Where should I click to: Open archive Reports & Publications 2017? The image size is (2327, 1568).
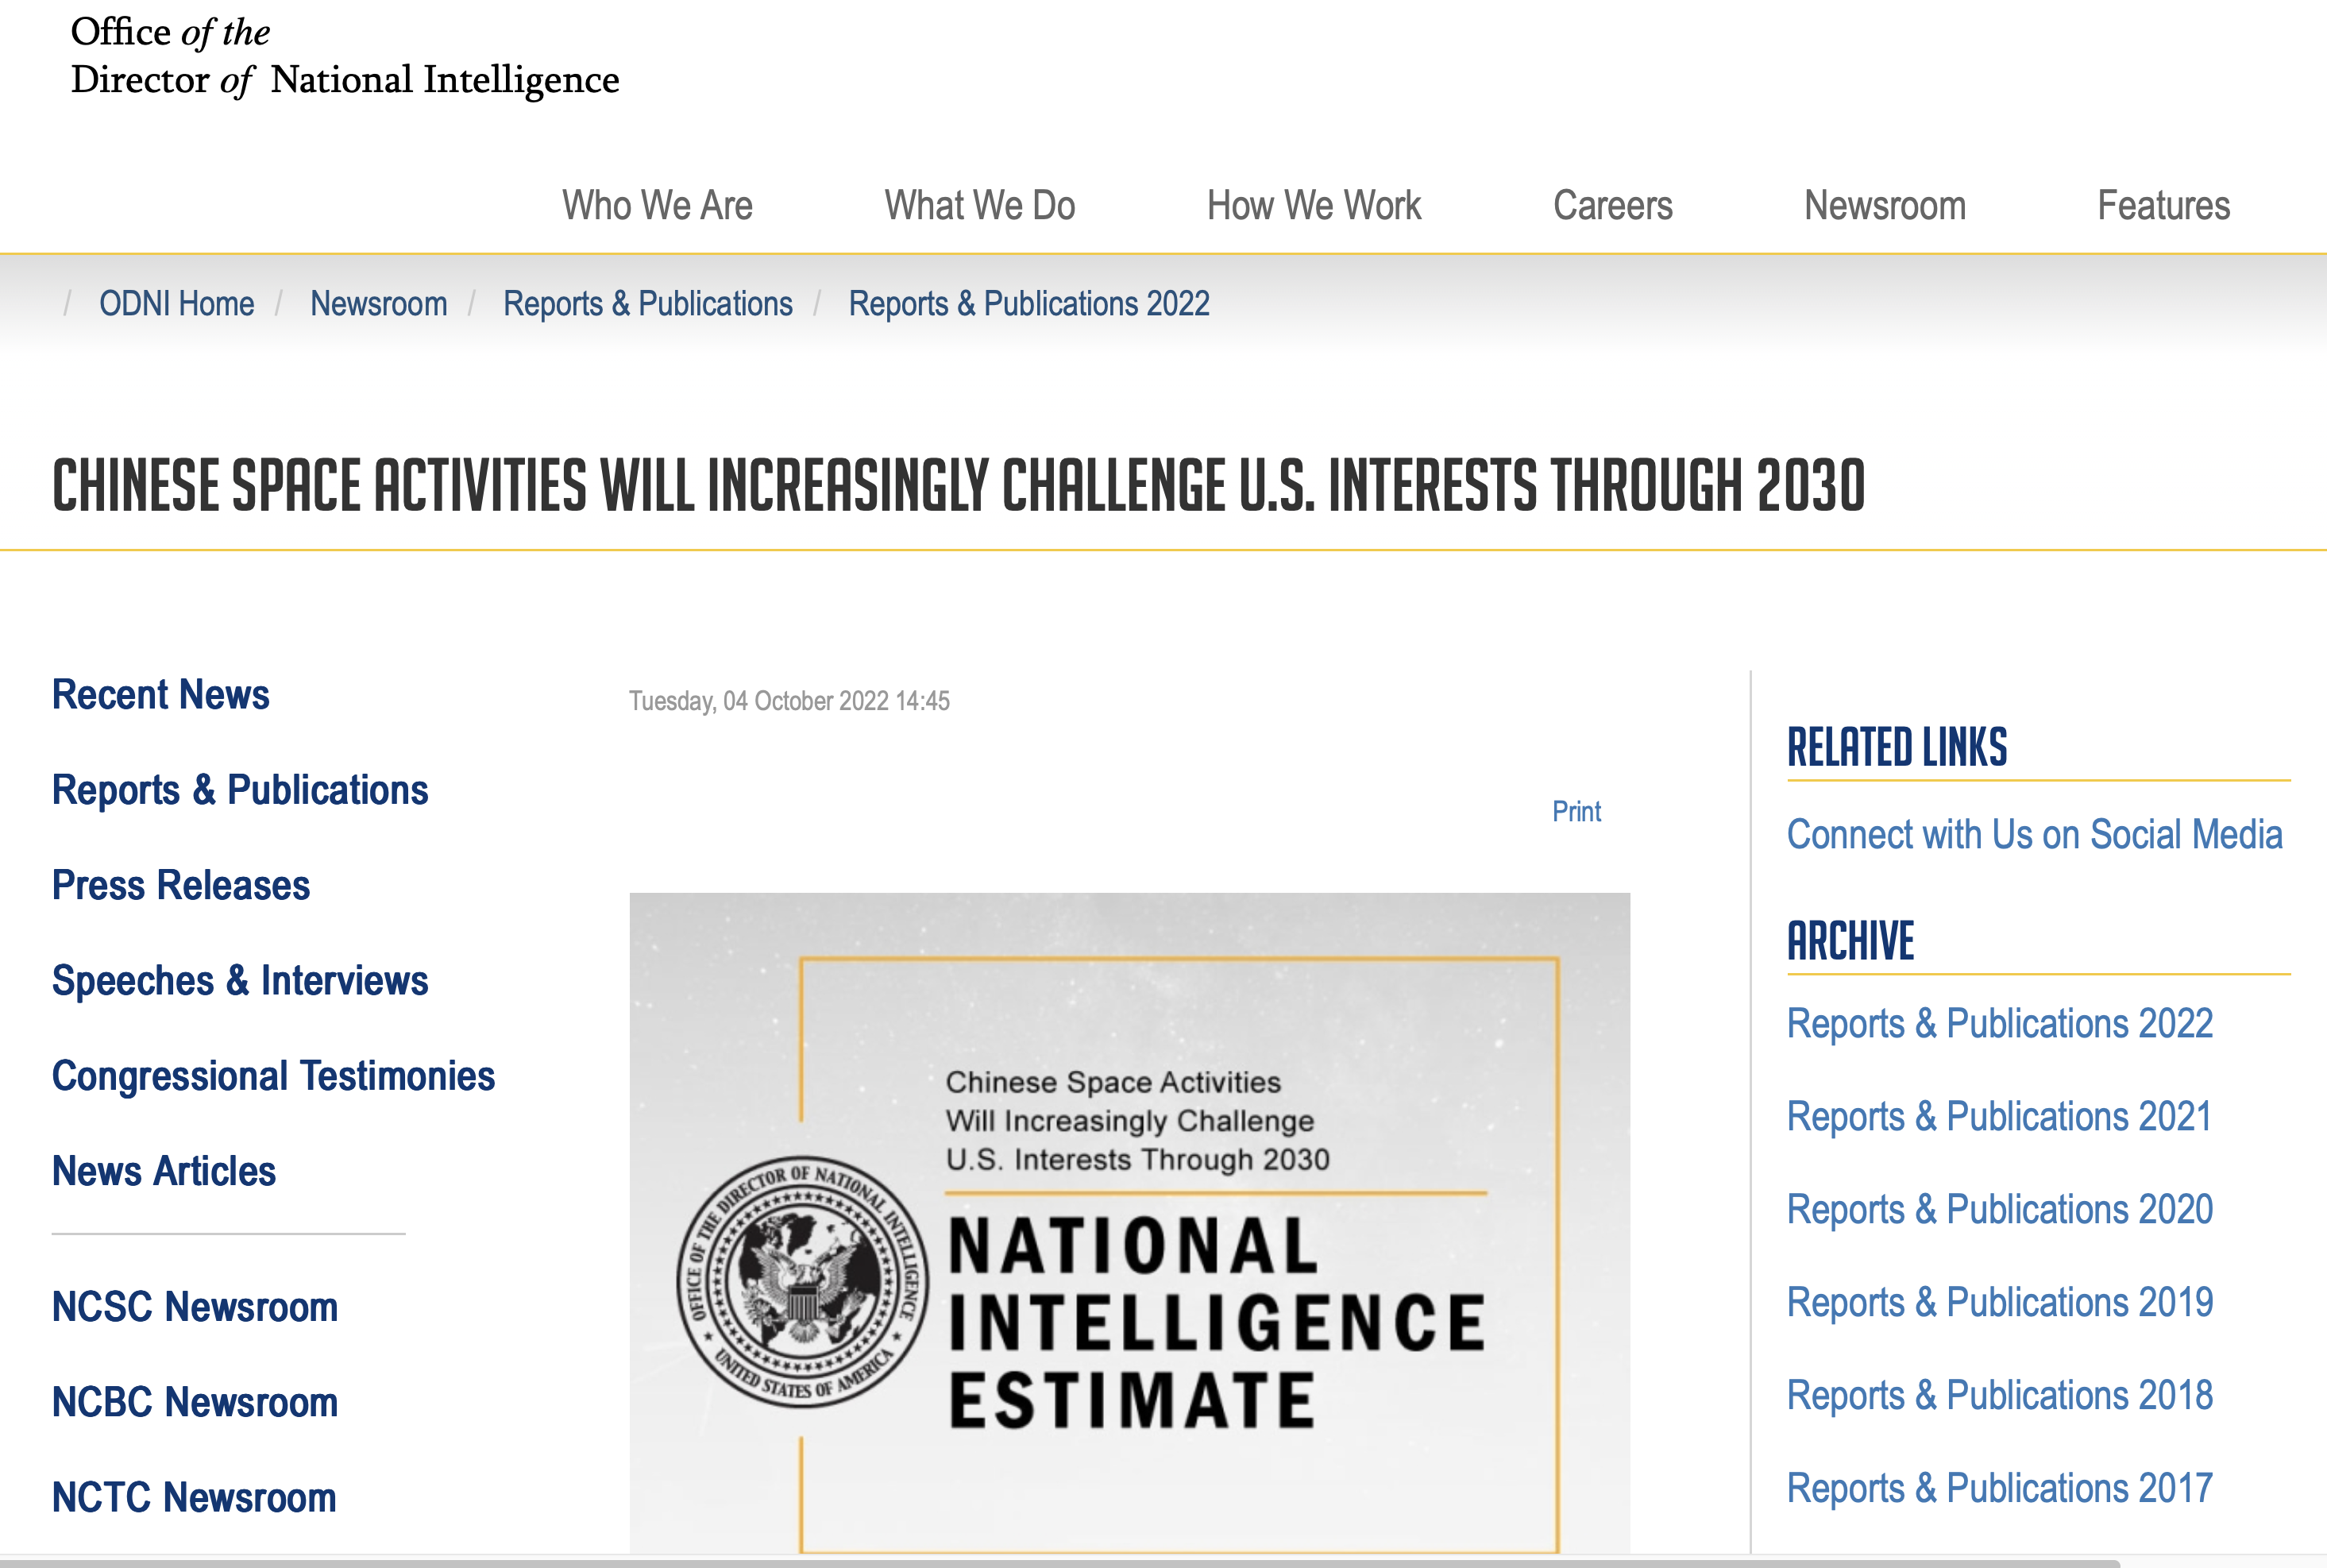click(1999, 1488)
